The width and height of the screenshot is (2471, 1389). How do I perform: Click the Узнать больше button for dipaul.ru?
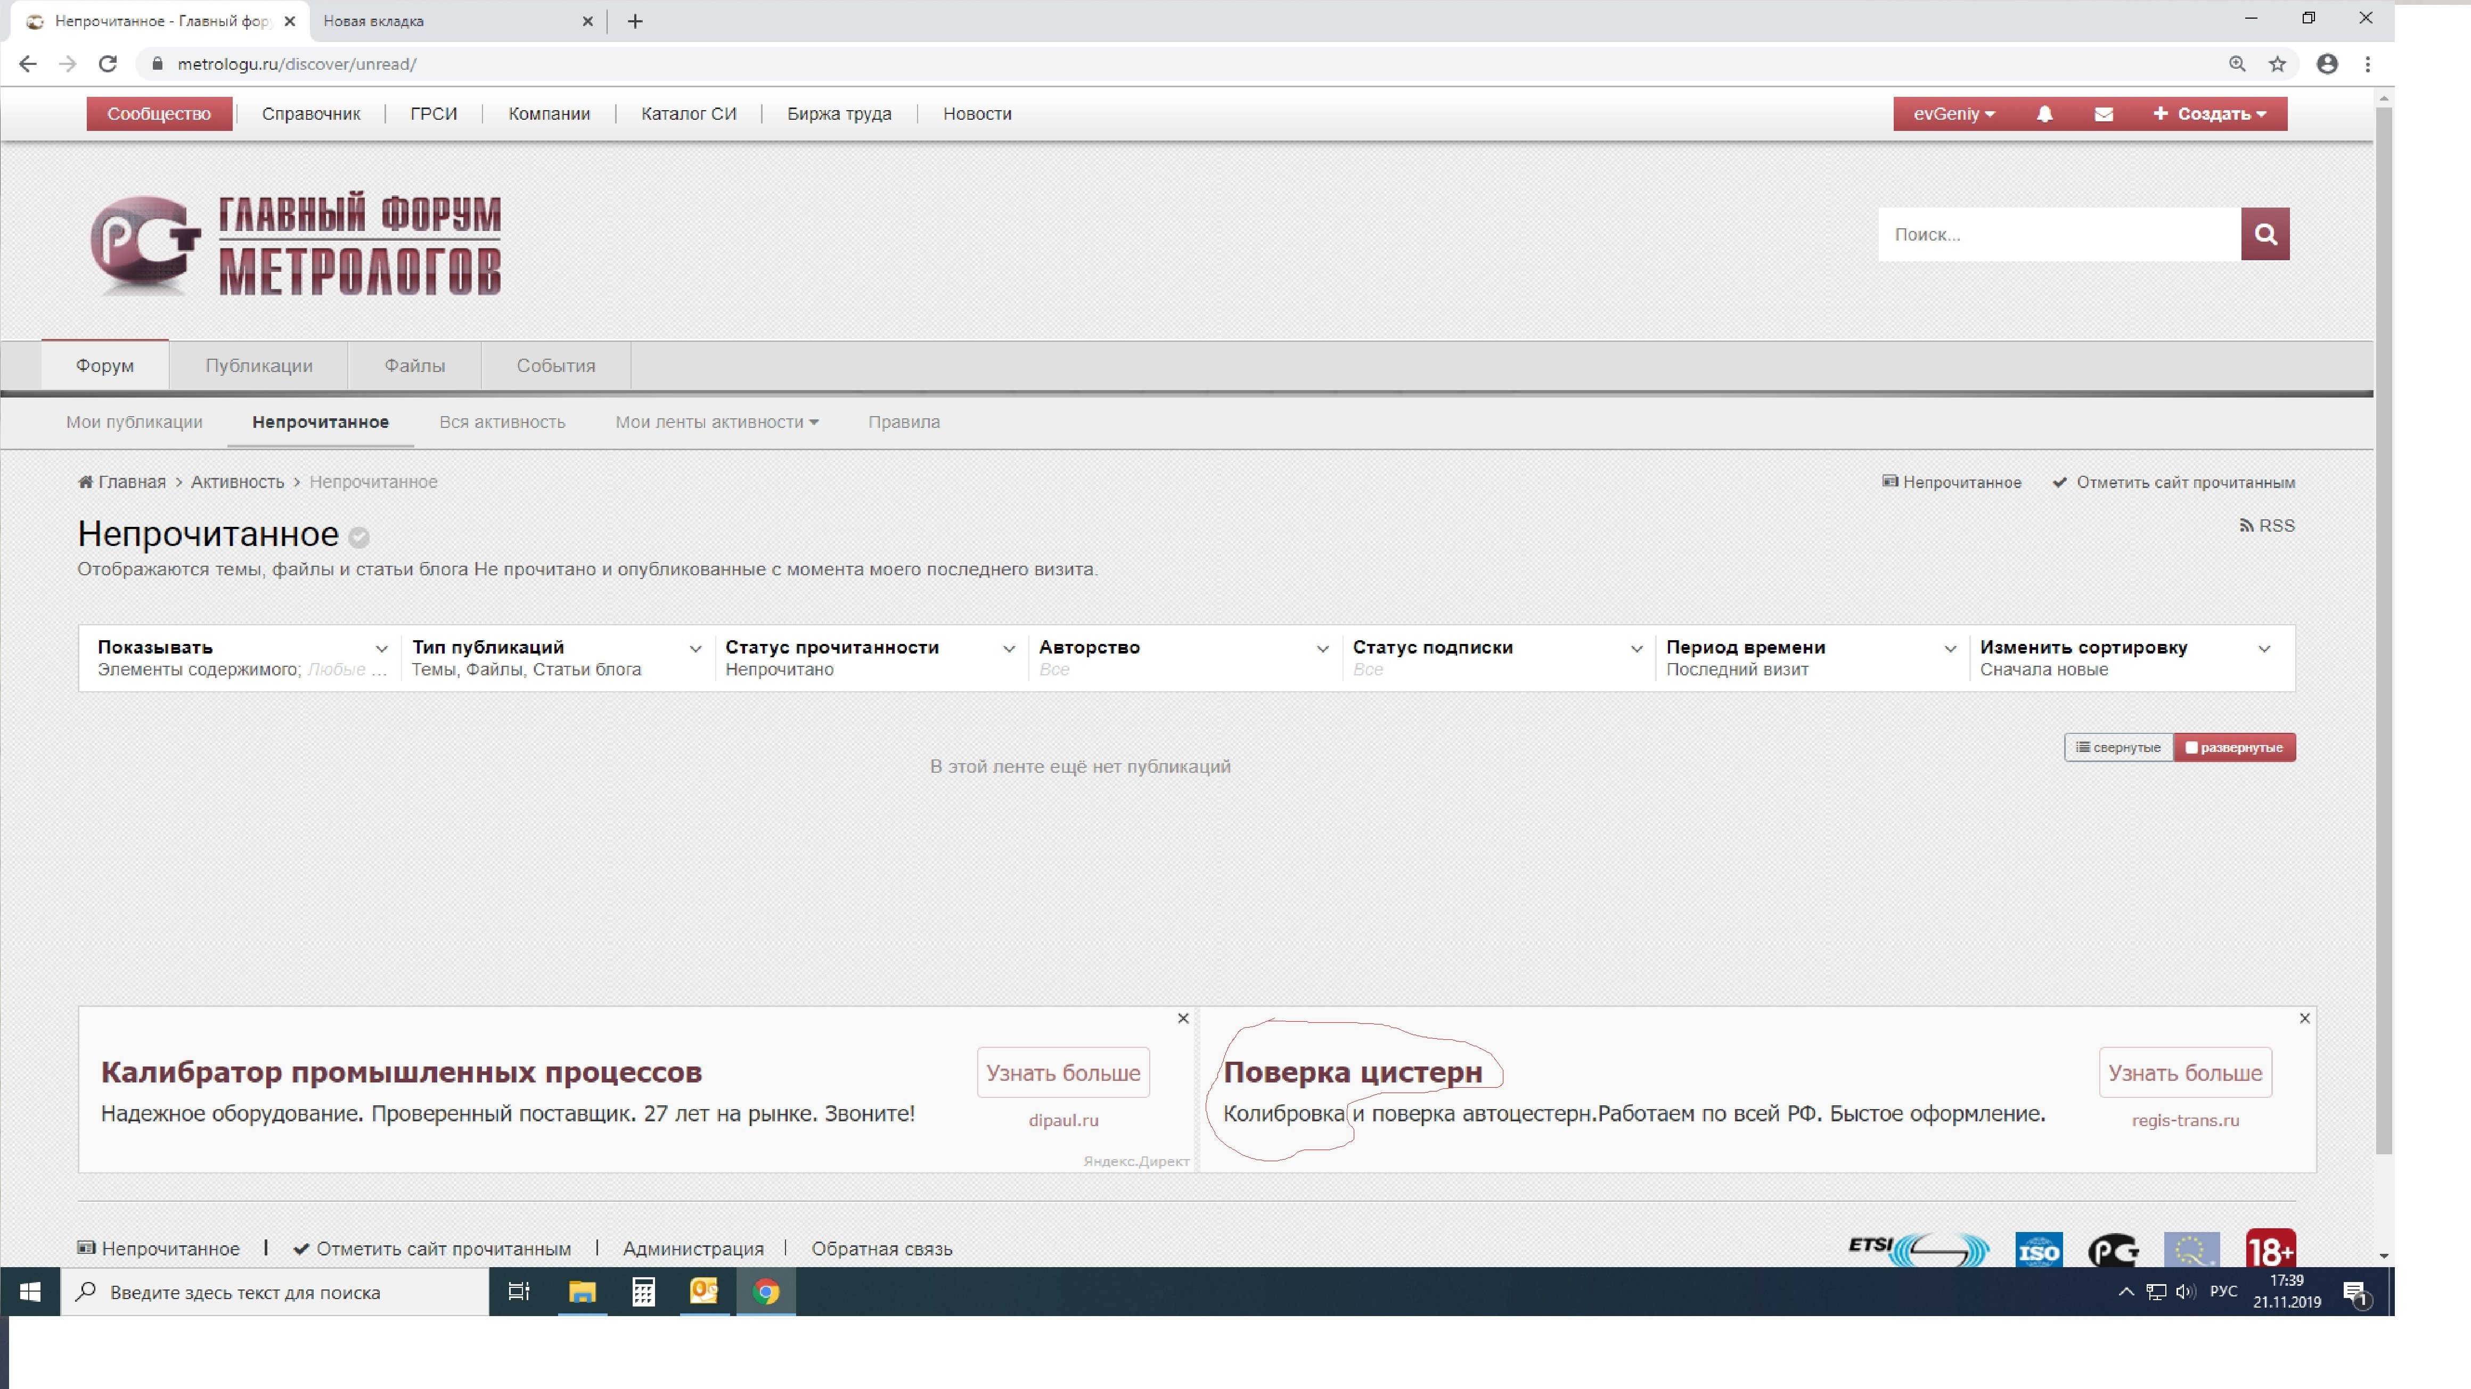(x=1063, y=1073)
